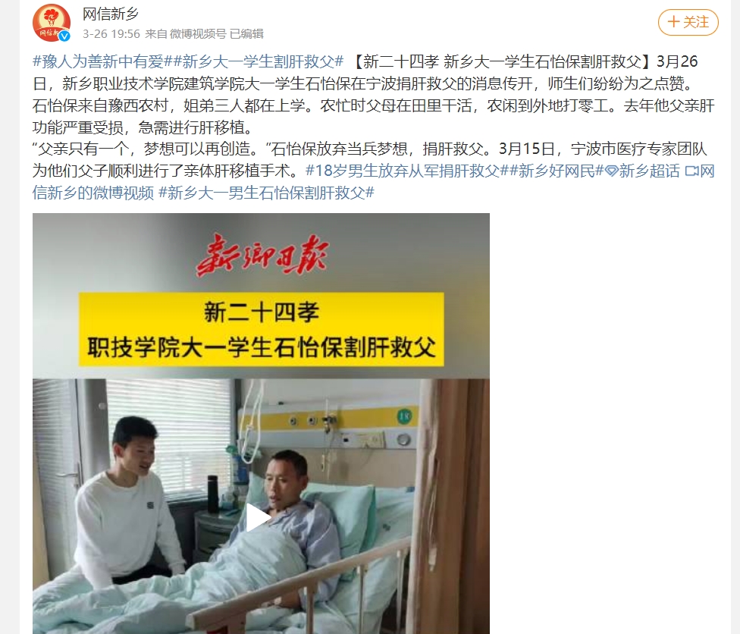
Task: Click the hospital room photo in the video
Action: click(x=261, y=506)
